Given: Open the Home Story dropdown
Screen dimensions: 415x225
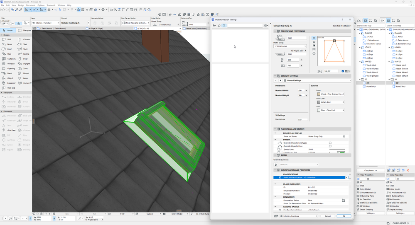Looking at the screenshot, I should click(290, 46).
